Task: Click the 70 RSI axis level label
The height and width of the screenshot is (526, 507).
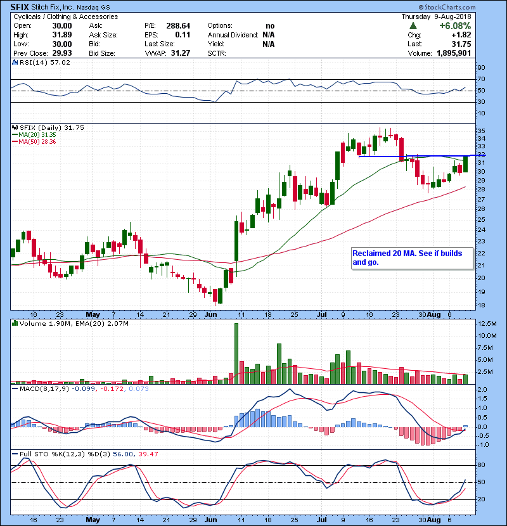Action: tap(481, 79)
